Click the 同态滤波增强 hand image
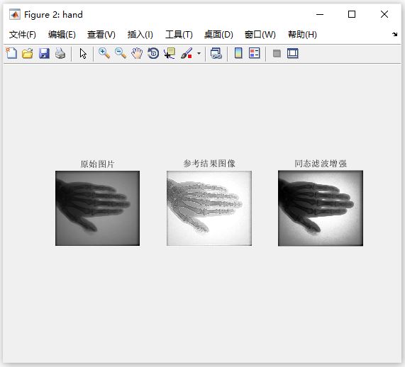 pyautogui.click(x=321, y=208)
